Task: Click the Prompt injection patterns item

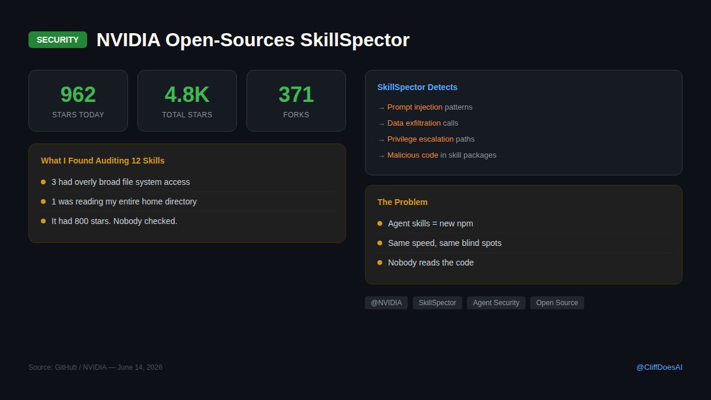Action: pyautogui.click(x=425, y=107)
